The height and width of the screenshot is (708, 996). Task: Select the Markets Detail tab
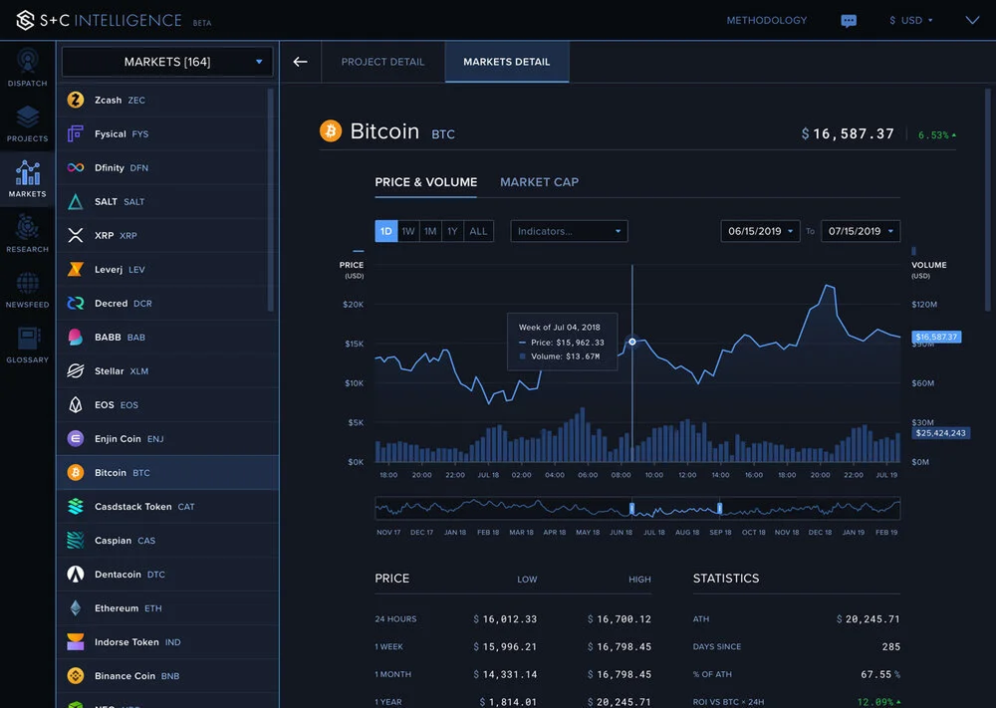(x=507, y=62)
